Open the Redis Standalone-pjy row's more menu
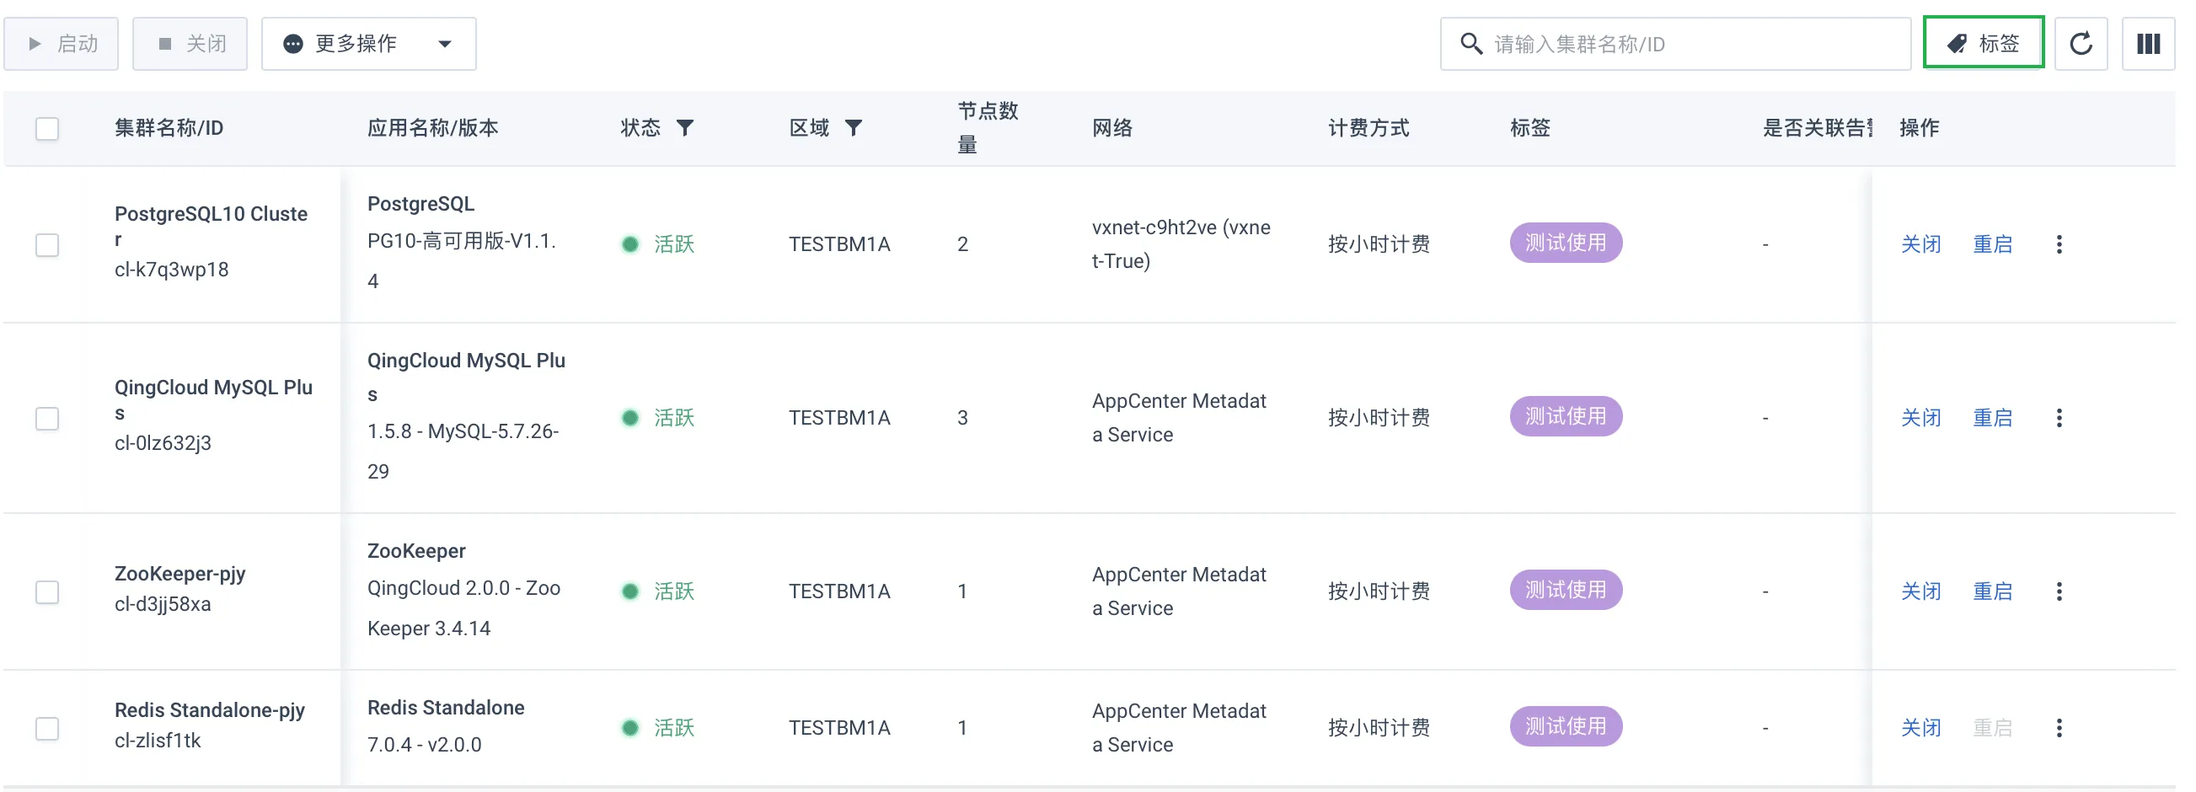The height and width of the screenshot is (792, 2196). point(2059,728)
